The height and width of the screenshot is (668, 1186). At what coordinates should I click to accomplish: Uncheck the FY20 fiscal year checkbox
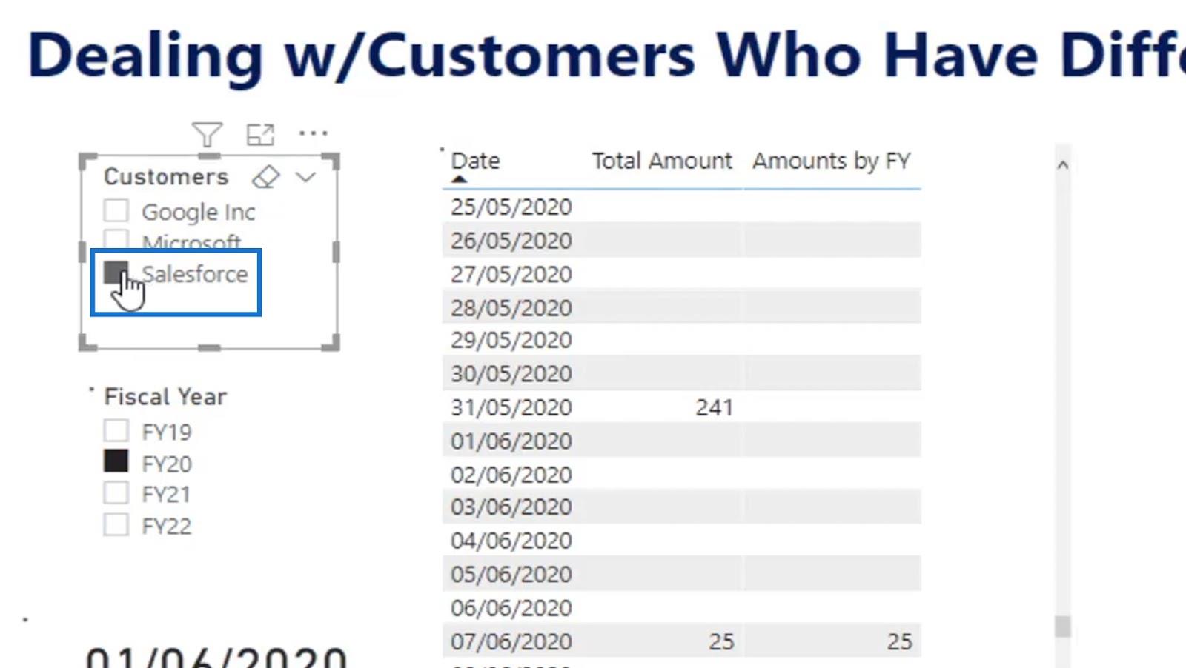tap(116, 461)
